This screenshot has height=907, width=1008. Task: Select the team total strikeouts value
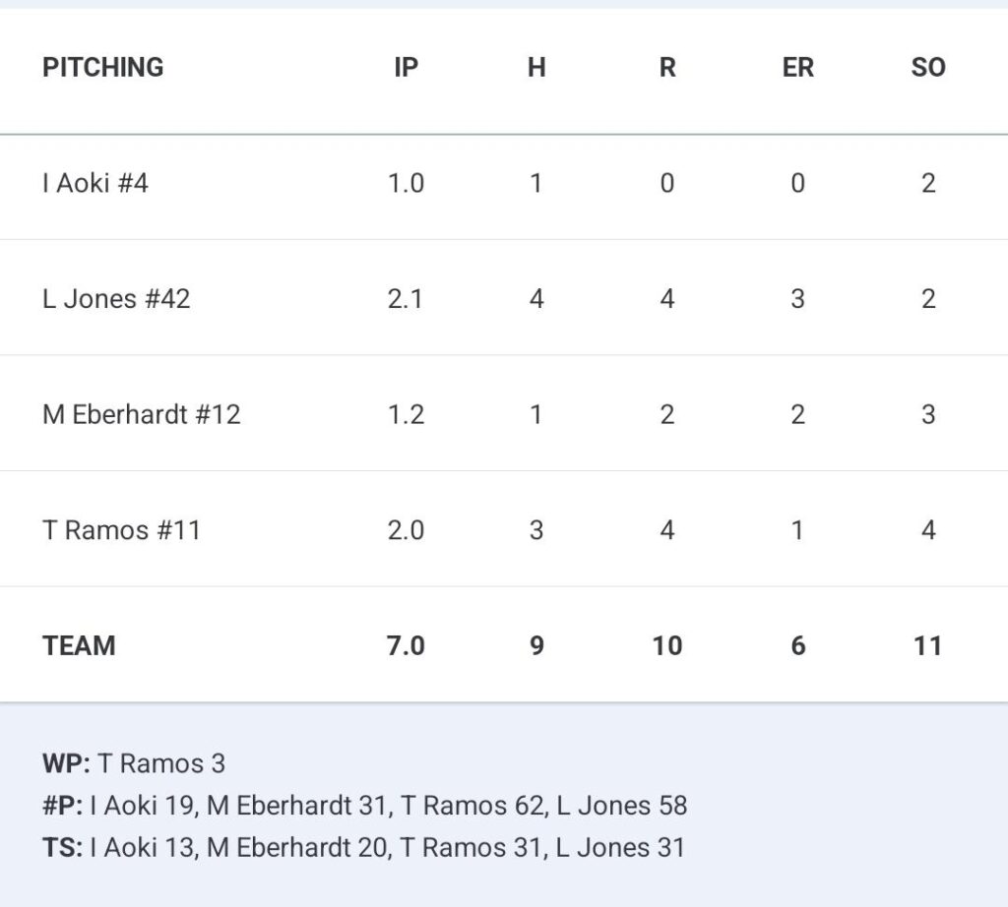(x=927, y=645)
